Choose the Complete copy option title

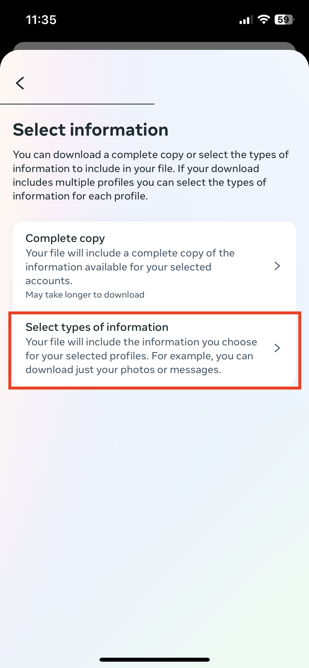pyautogui.click(x=65, y=238)
